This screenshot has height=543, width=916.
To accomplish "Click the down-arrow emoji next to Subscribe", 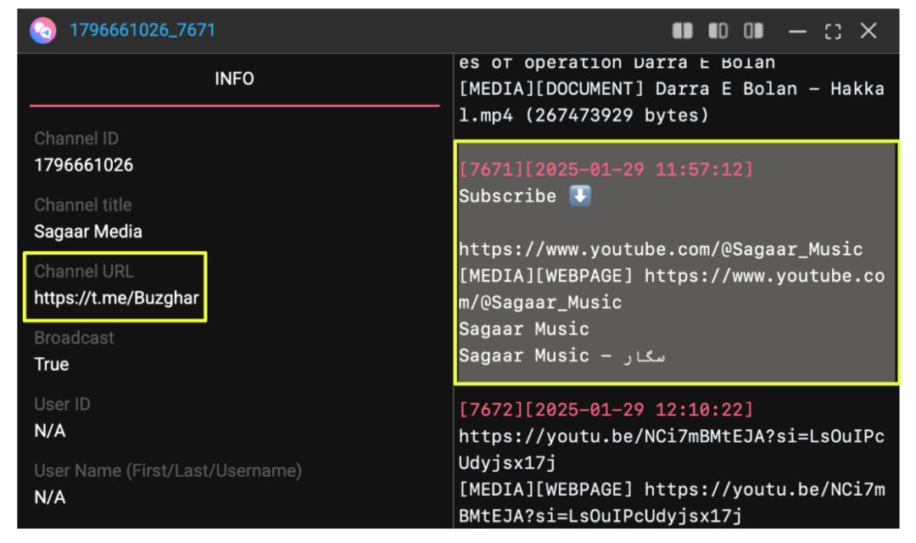I will click(580, 196).
